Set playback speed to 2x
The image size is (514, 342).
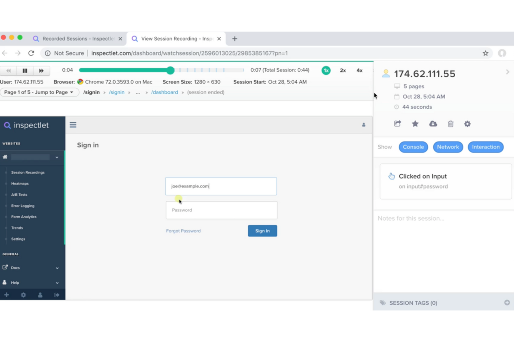click(x=343, y=70)
